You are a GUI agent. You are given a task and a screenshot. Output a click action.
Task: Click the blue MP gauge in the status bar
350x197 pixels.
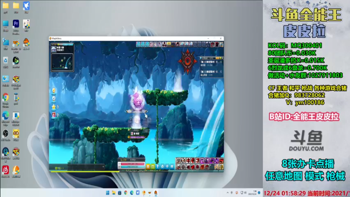(x=133, y=167)
